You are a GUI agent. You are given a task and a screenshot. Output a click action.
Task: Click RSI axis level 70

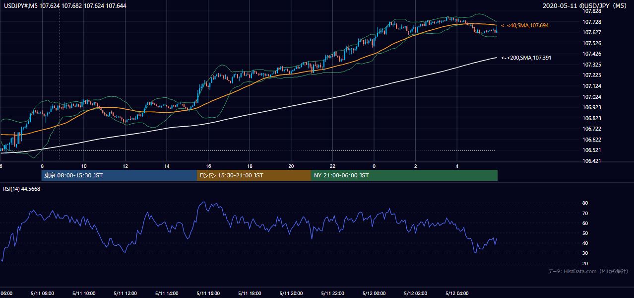(x=585, y=214)
